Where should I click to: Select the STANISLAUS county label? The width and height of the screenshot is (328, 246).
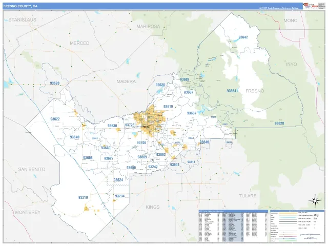23,20
